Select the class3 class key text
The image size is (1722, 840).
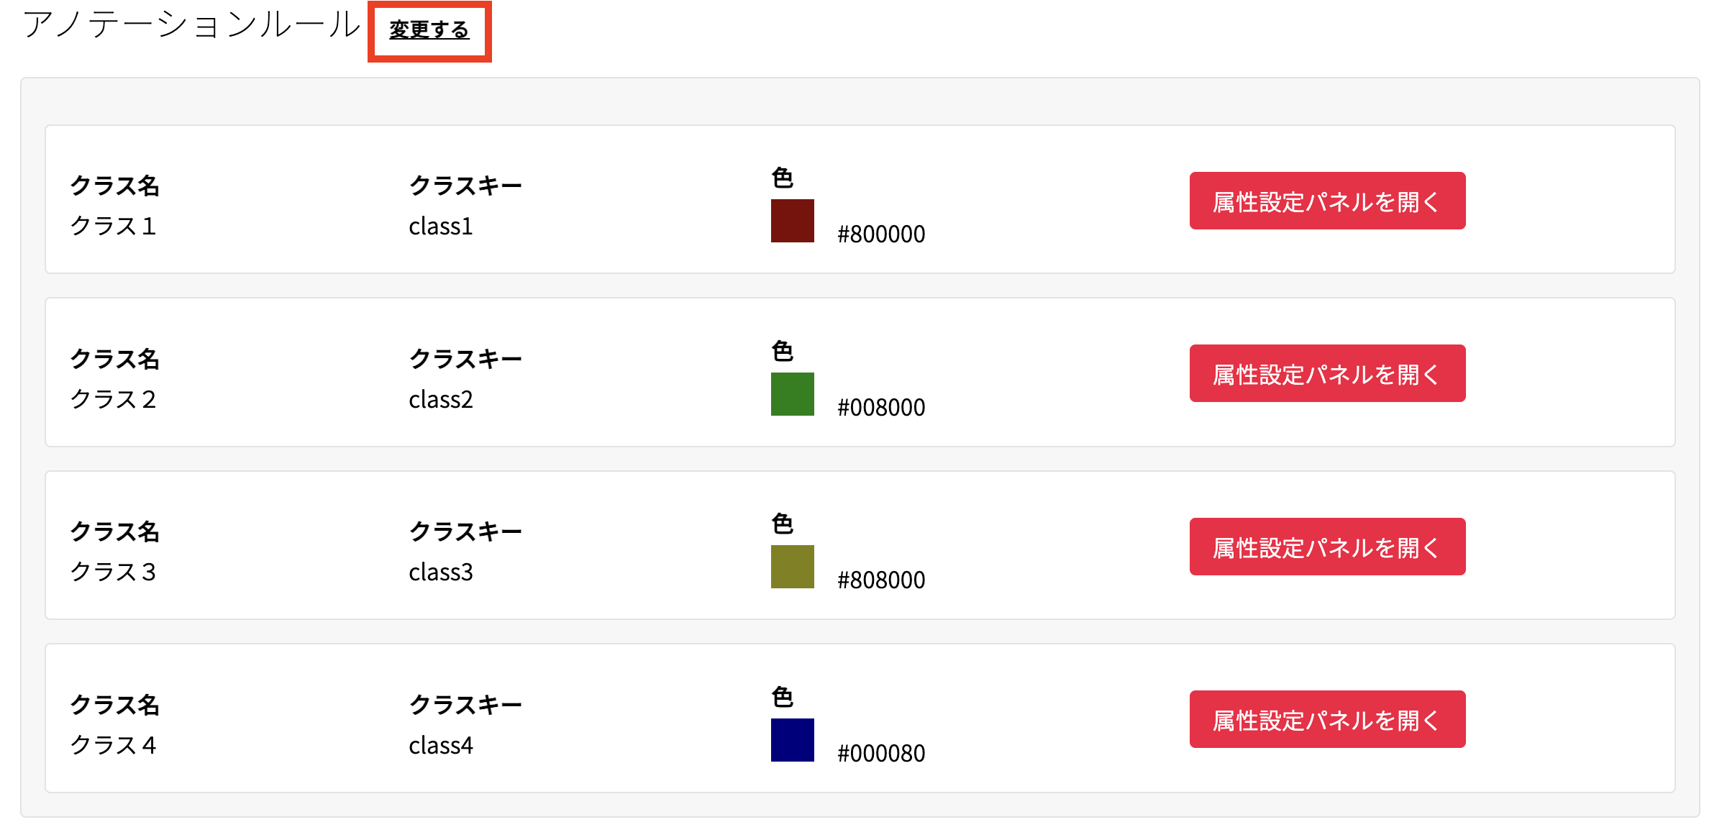click(x=441, y=572)
